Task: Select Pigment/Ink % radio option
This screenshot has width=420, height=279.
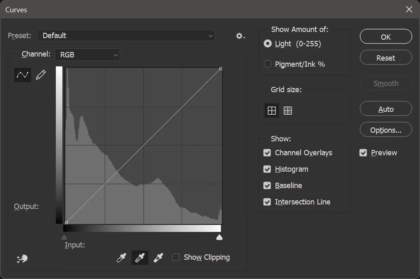Action: pyautogui.click(x=268, y=64)
